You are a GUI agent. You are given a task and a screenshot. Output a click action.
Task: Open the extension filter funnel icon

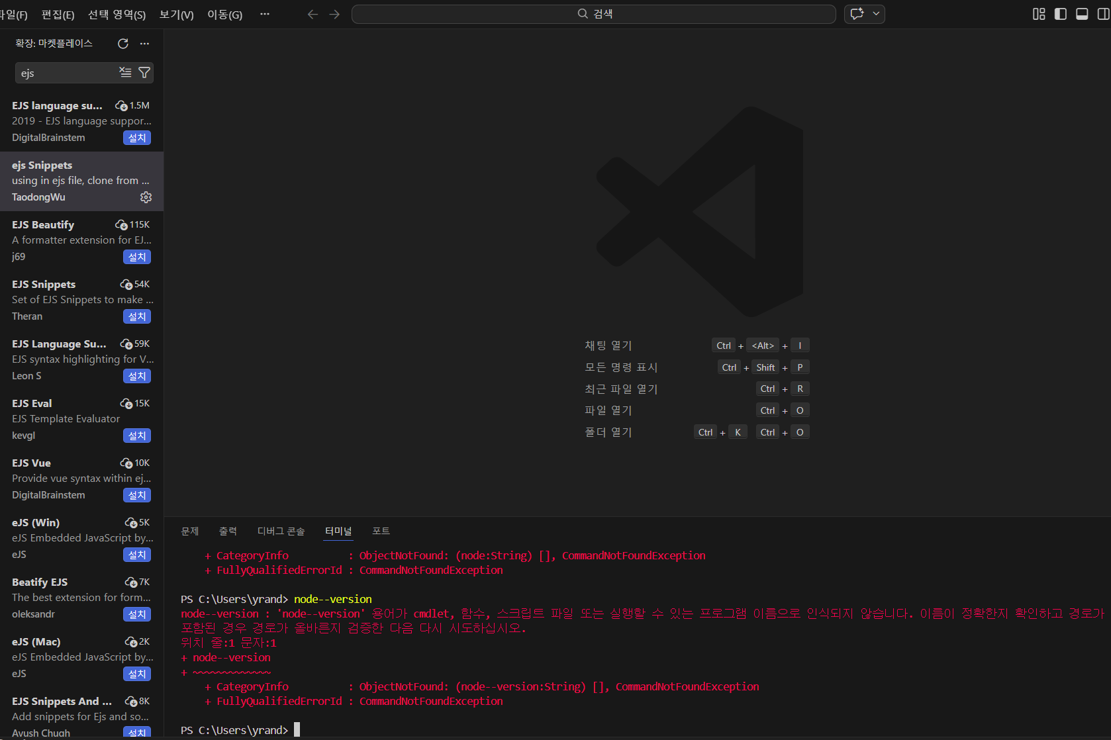[144, 72]
